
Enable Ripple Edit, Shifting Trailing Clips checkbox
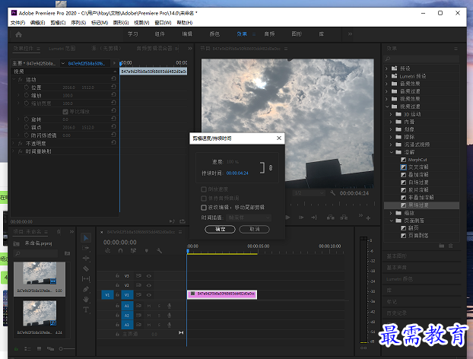coord(204,207)
